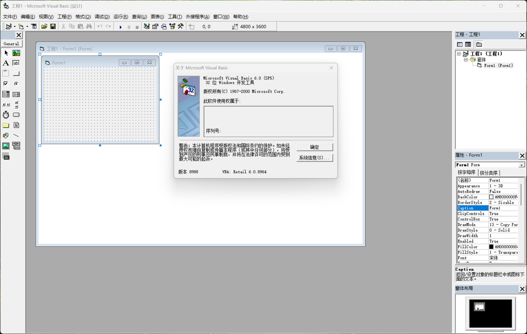Select the PictureBox control tool
This screenshot has width=527, height=334.
tap(16, 53)
